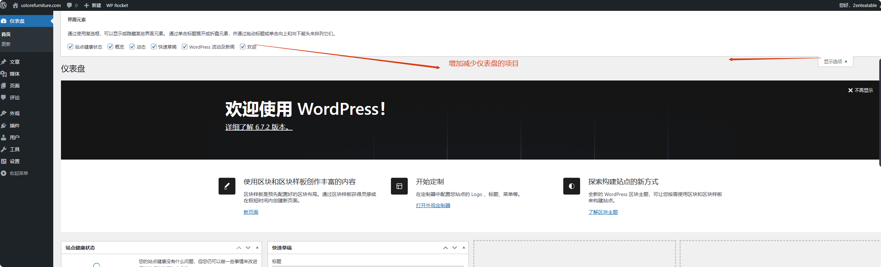Toggle the 动态 checkbox

point(132,47)
